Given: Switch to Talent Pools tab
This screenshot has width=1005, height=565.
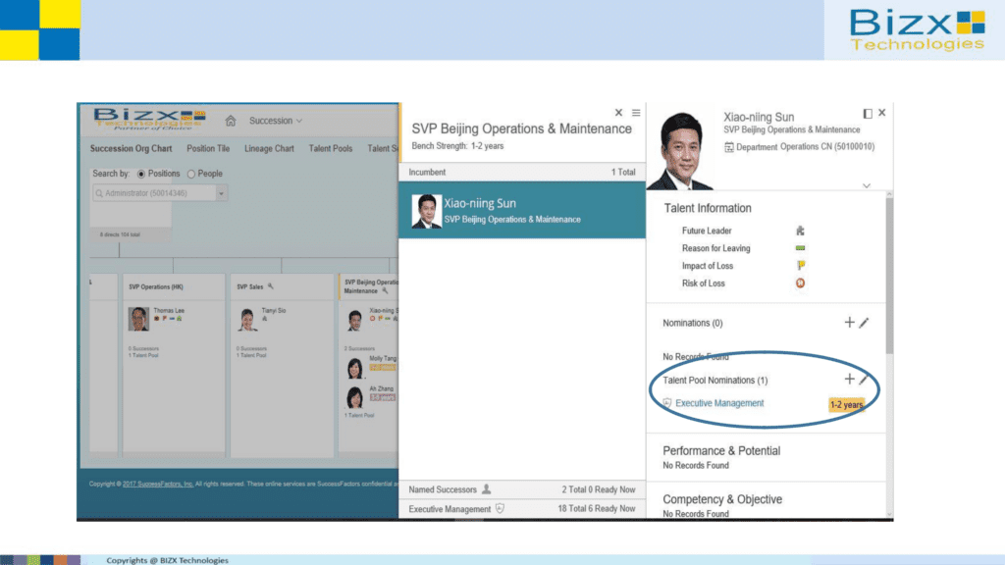Looking at the screenshot, I should (x=330, y=149).
